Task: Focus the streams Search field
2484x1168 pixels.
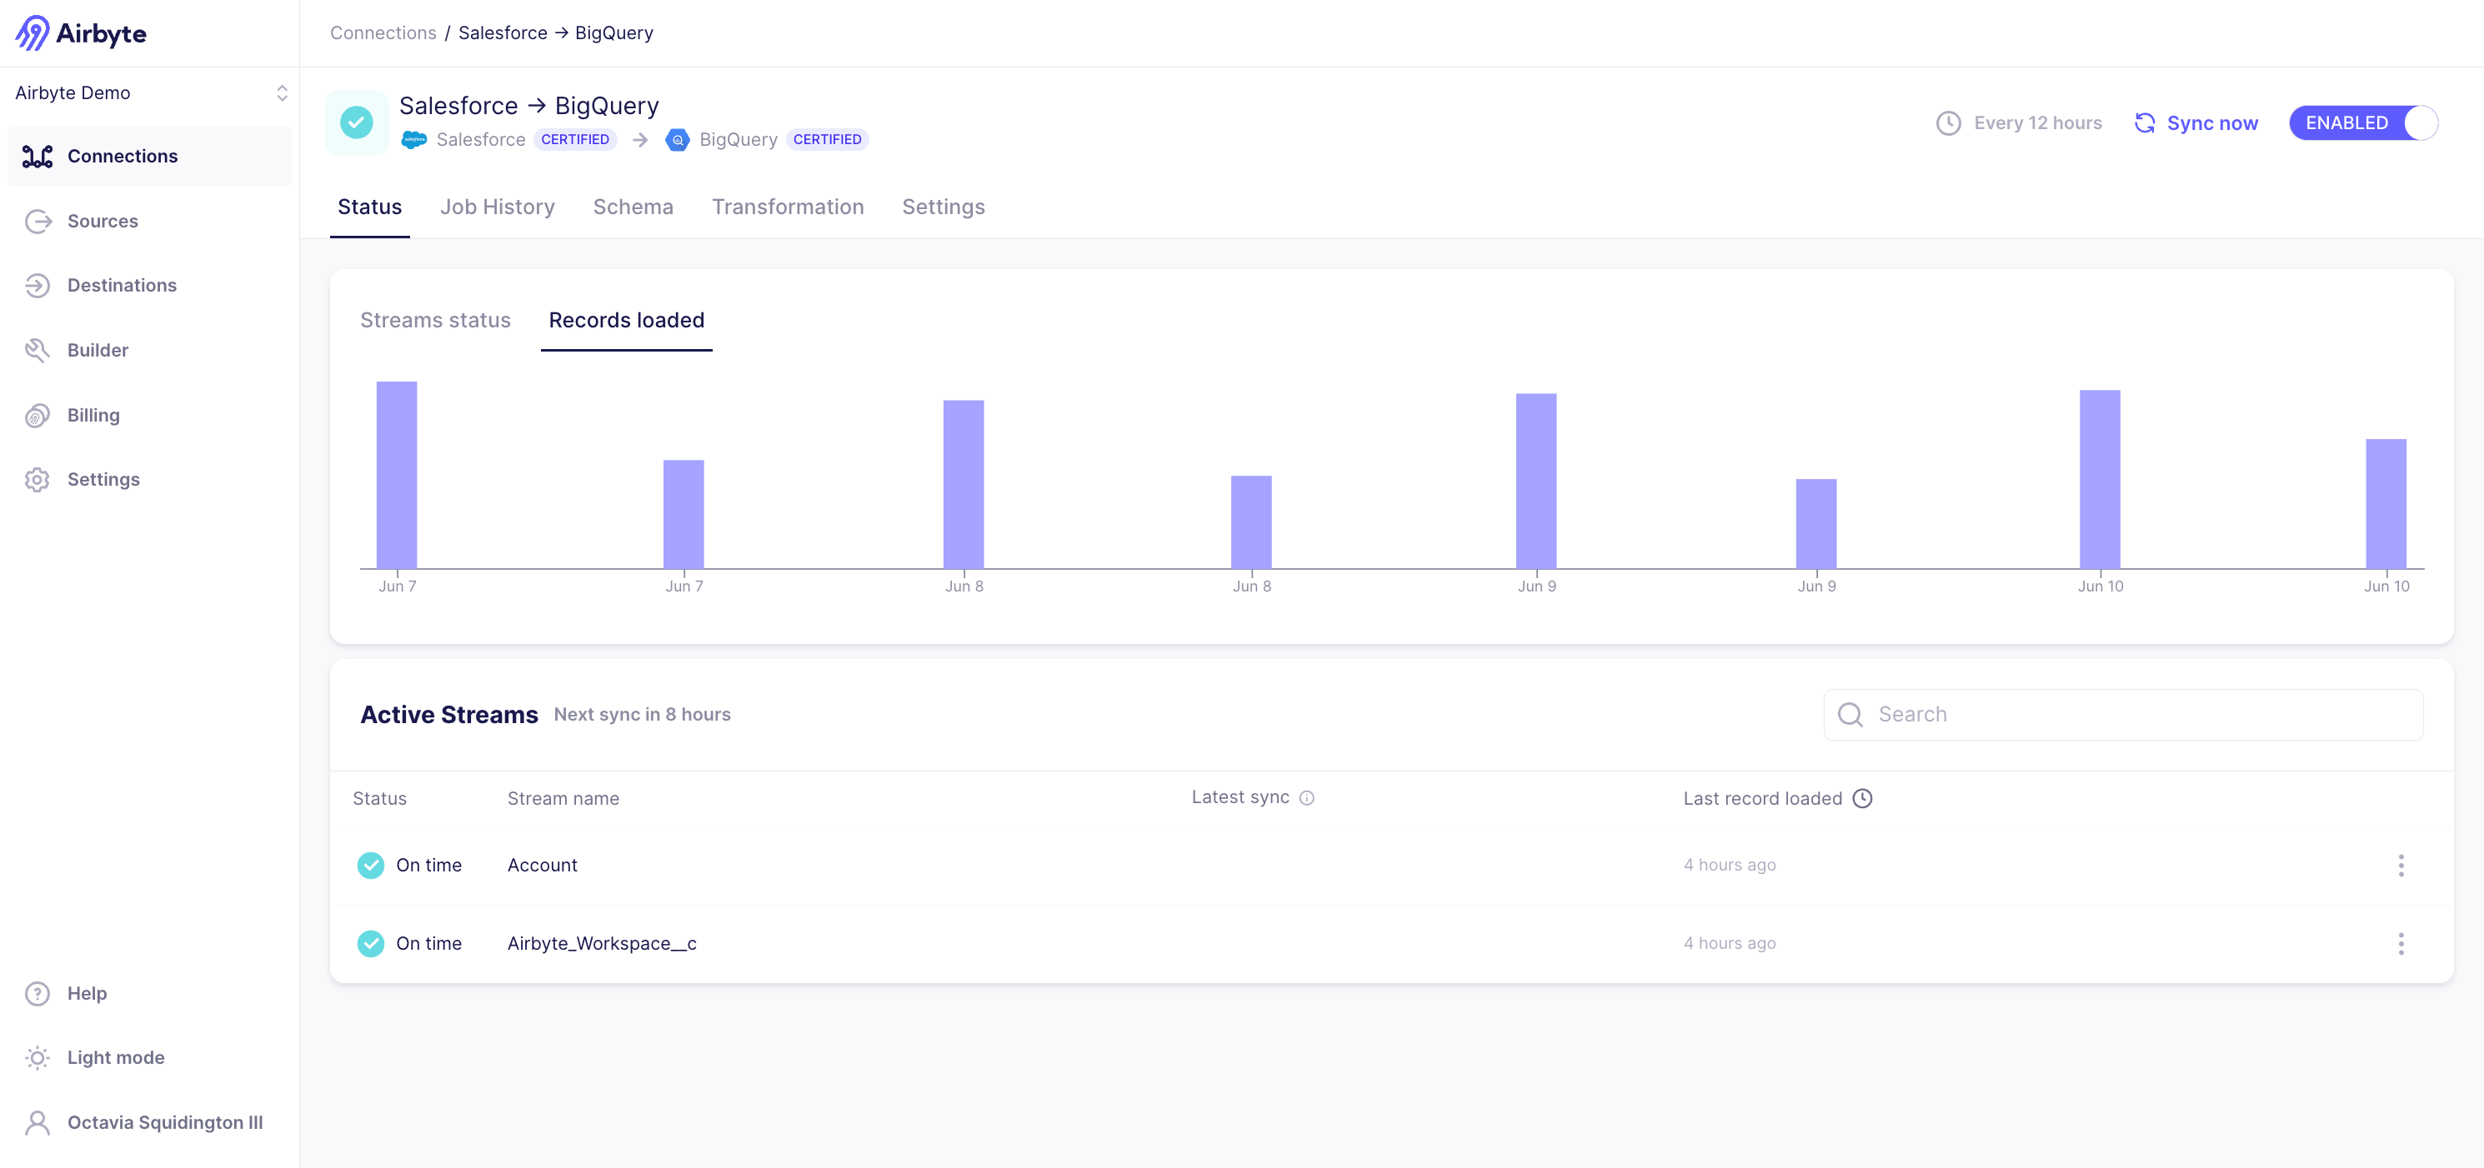Action: point(2121,714)
